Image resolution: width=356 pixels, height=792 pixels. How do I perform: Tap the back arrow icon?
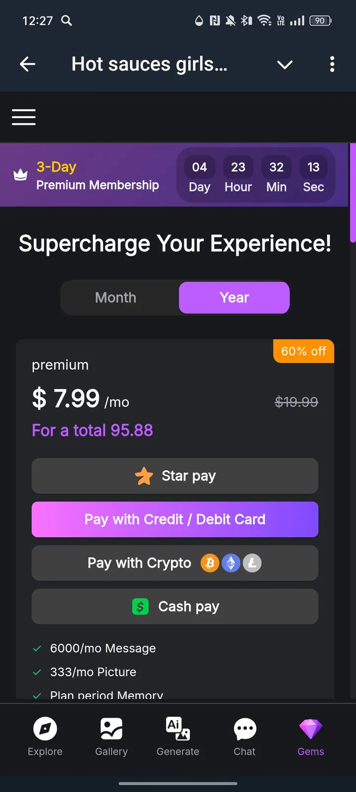point(28,64)
